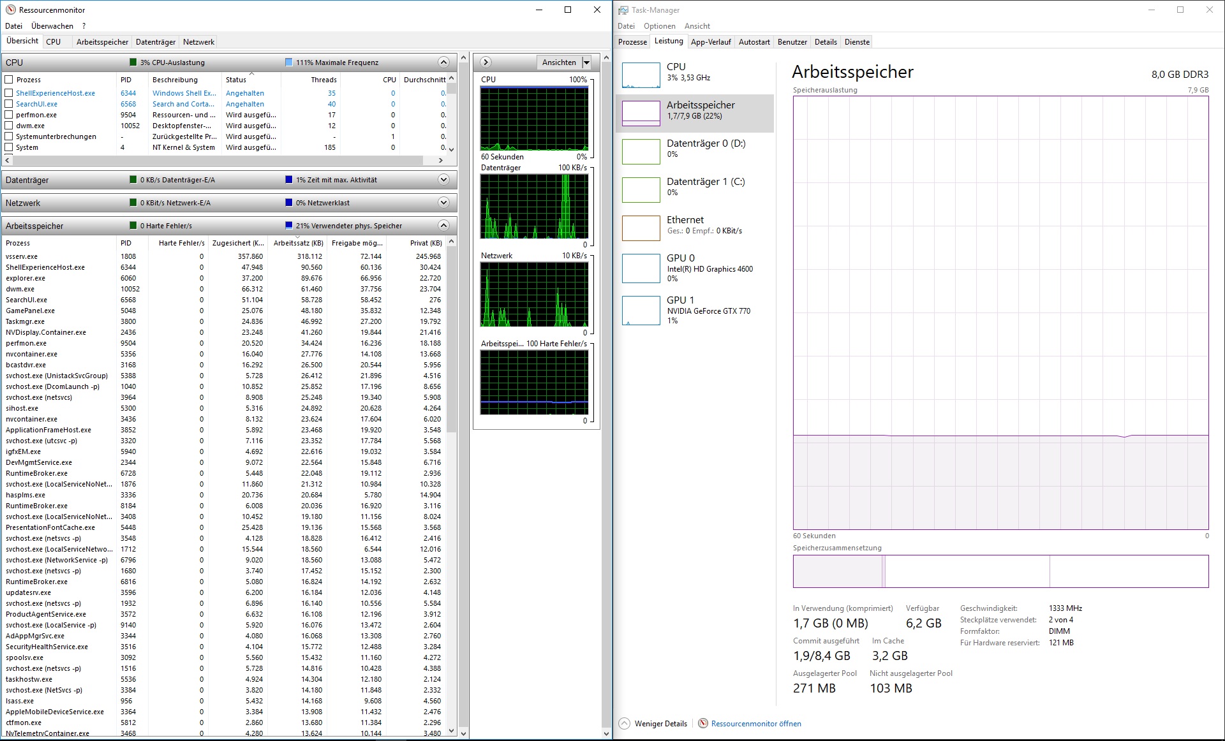Click the Ressourcenmonitor icon beside the link
Viewport: 1225px width, 741px height.
coord(703,723)
